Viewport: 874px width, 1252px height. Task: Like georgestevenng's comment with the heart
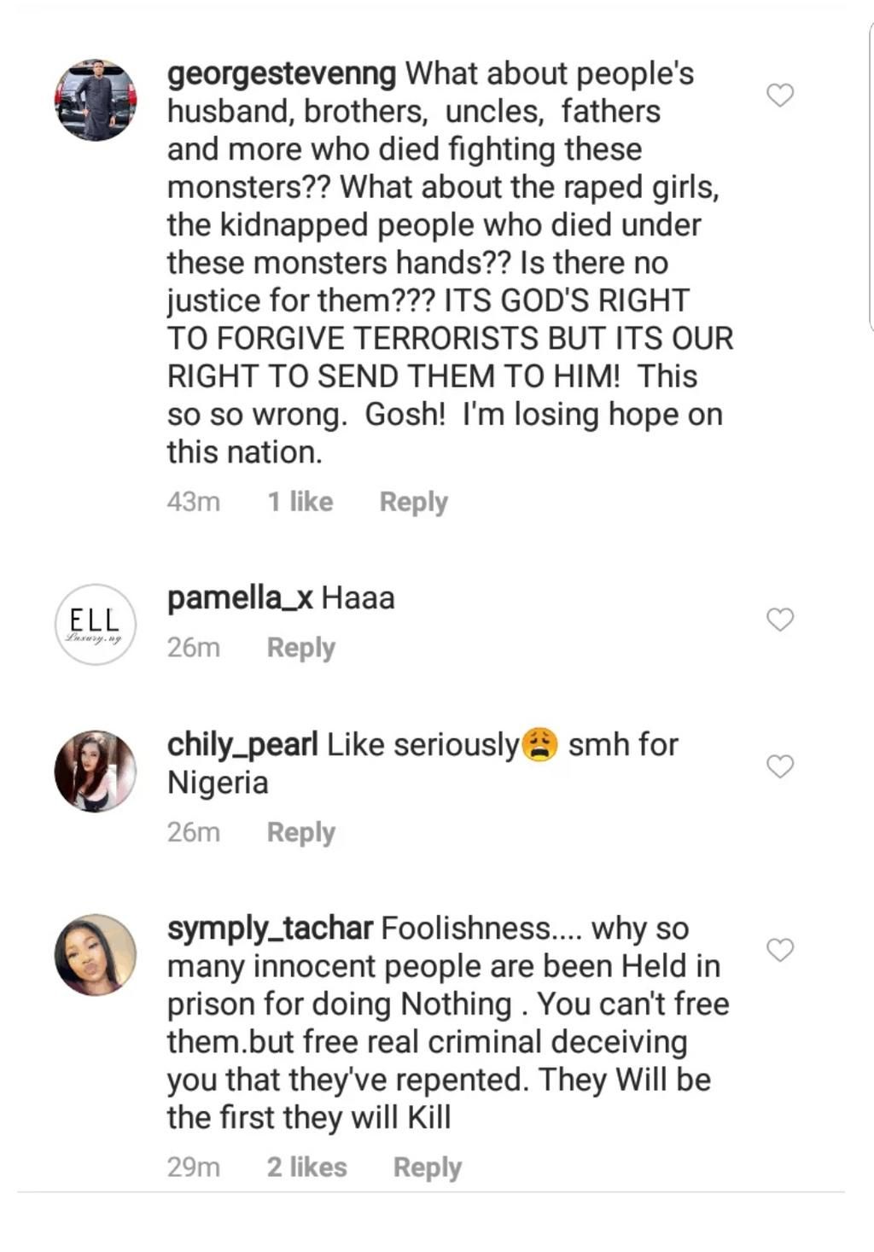(x=780, y=95)
